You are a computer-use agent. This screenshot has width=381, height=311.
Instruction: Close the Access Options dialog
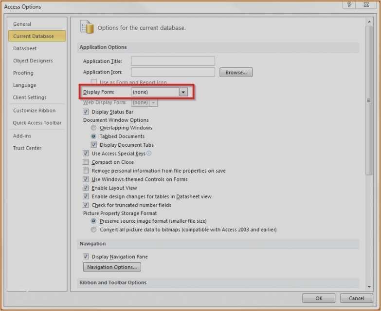(366, 4)
